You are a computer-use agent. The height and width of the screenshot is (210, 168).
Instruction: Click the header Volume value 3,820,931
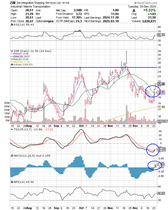coord(149,21)
